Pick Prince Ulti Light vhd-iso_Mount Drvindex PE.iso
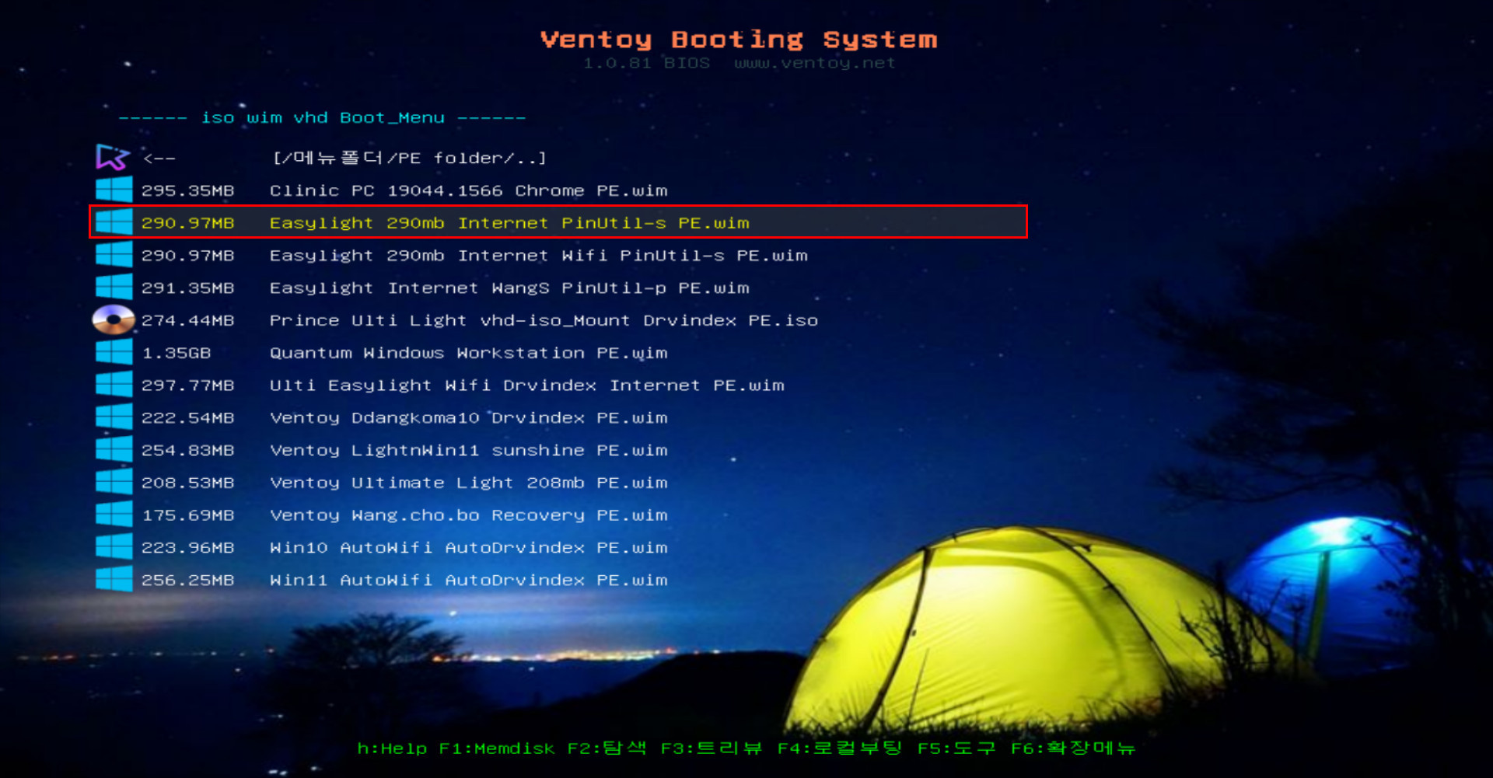The image size is (1493, 778). pyautogui.click(x=544, y=320)
